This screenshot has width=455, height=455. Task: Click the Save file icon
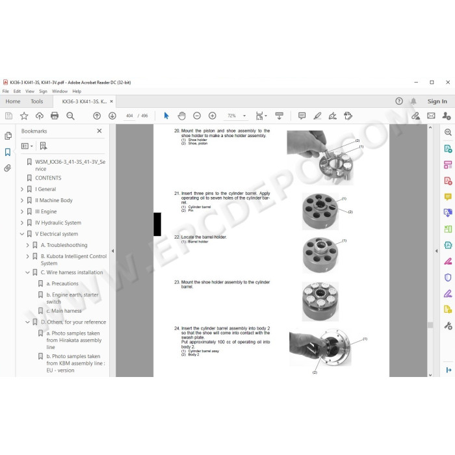(x=8, y=116)
